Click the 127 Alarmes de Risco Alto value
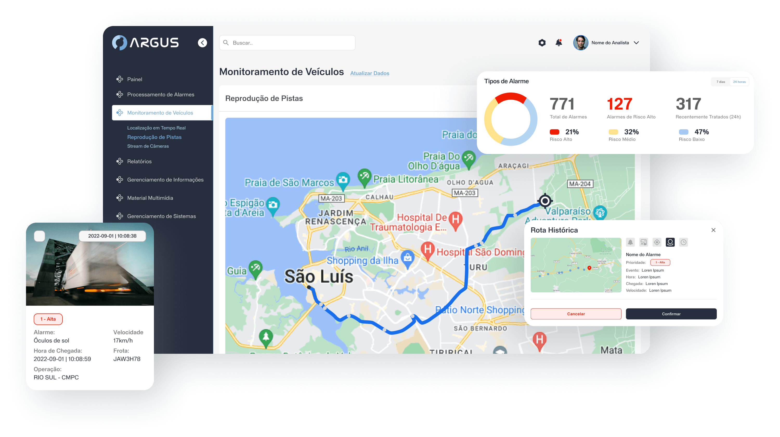Screen dimensions: 780x437 619,104
